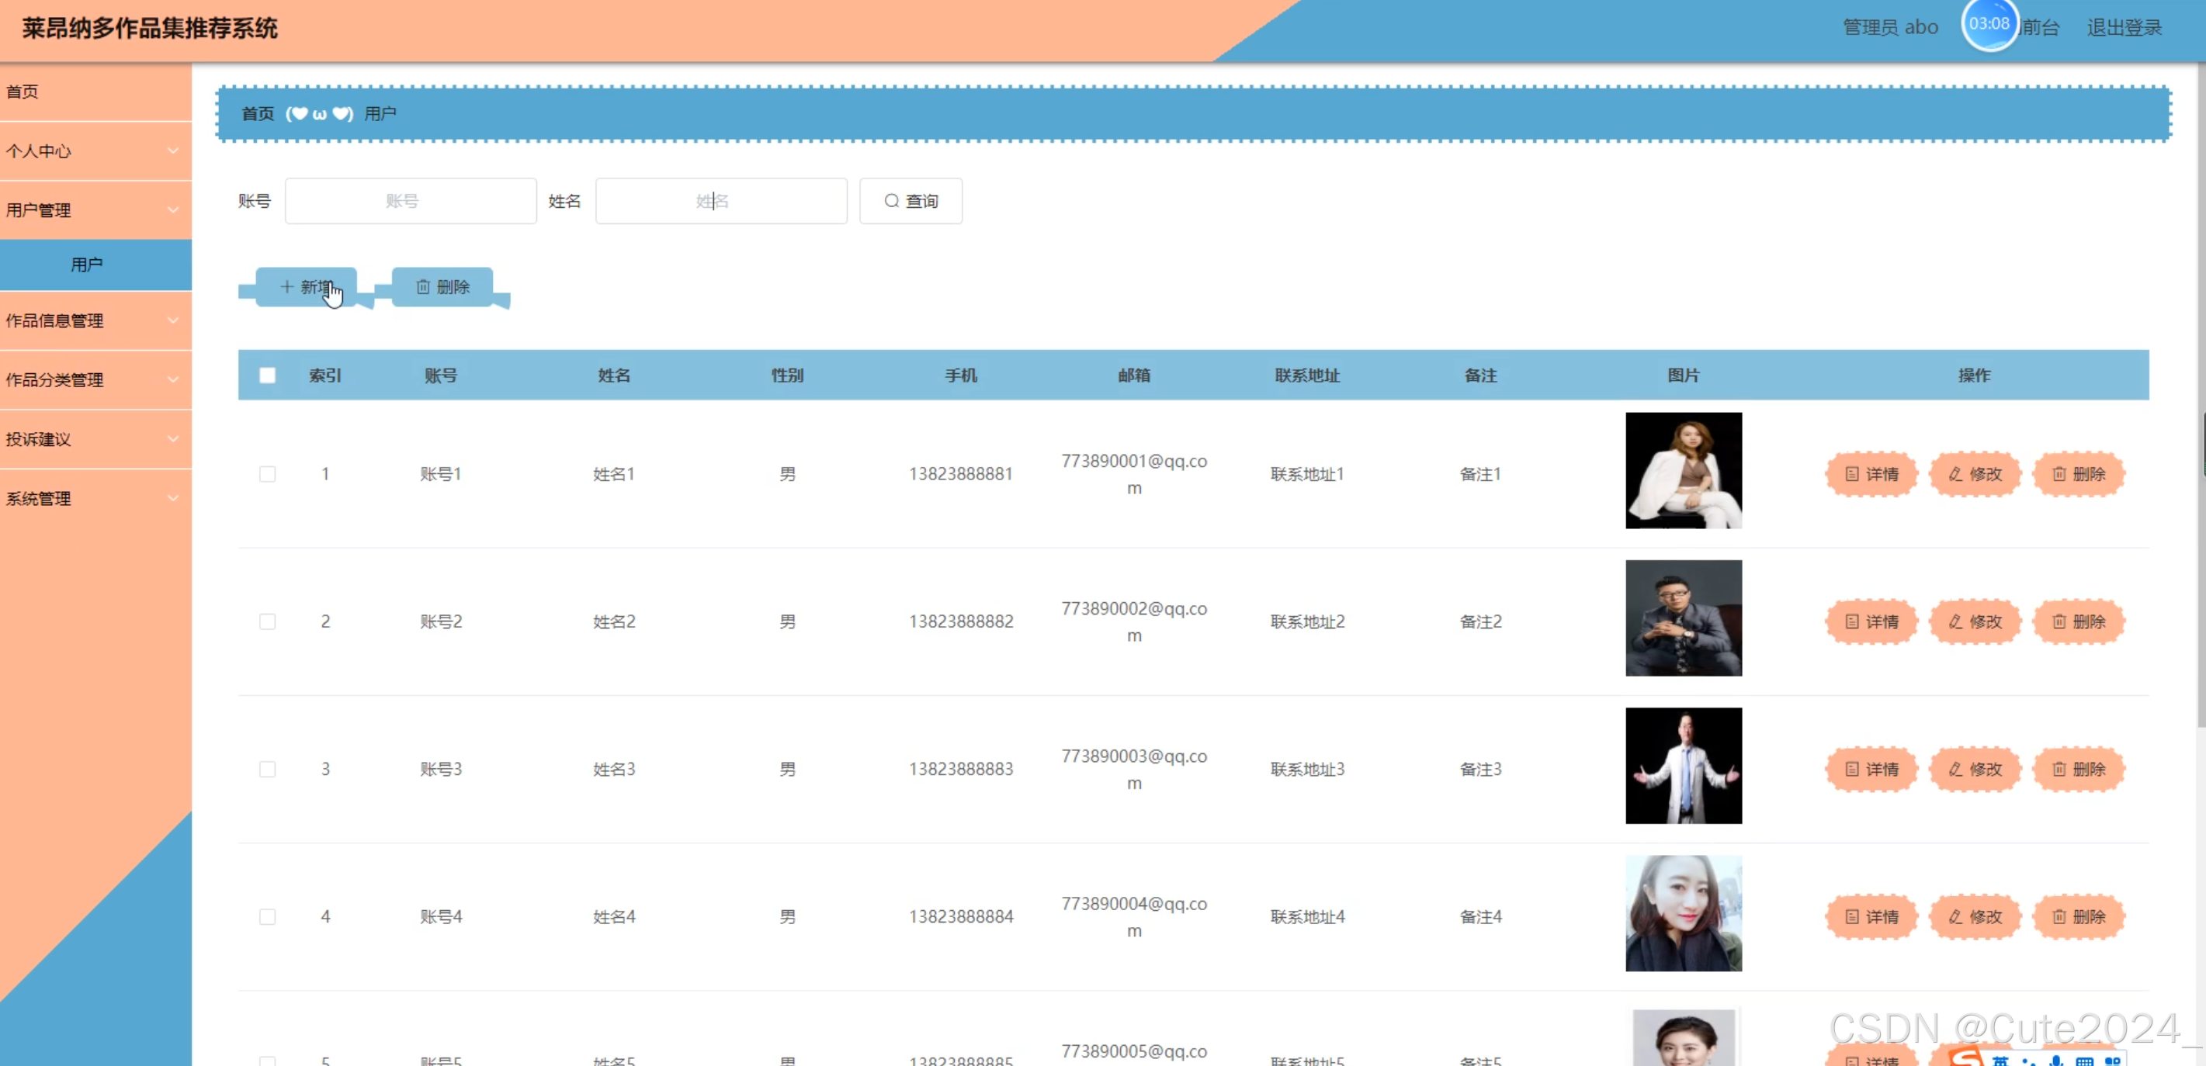Click the 账号 search input field
The height and width of the screenshot is (1066, 2206).
pos(410,201)
